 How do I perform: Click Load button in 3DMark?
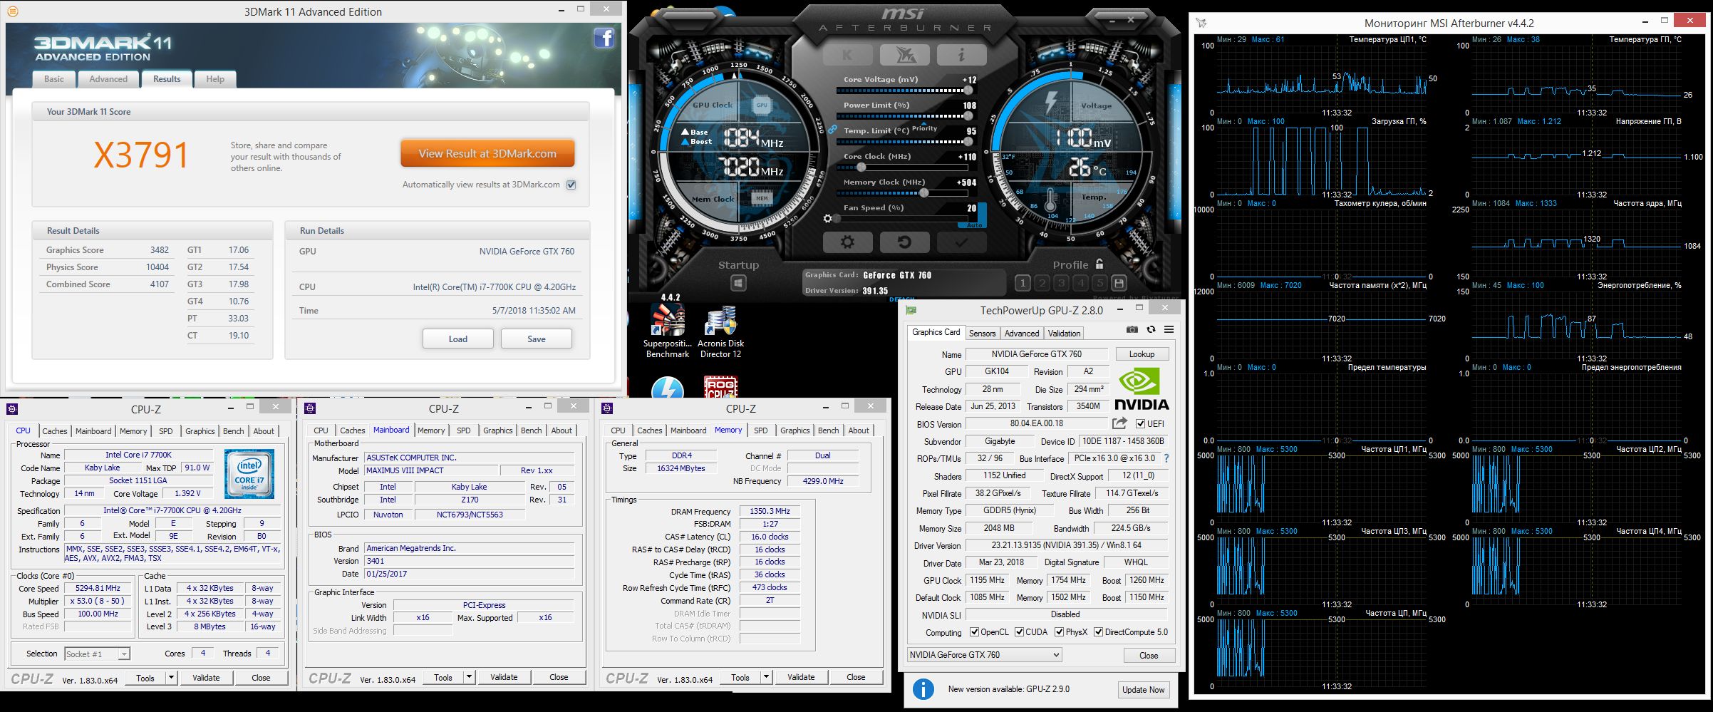pos(458,339)
